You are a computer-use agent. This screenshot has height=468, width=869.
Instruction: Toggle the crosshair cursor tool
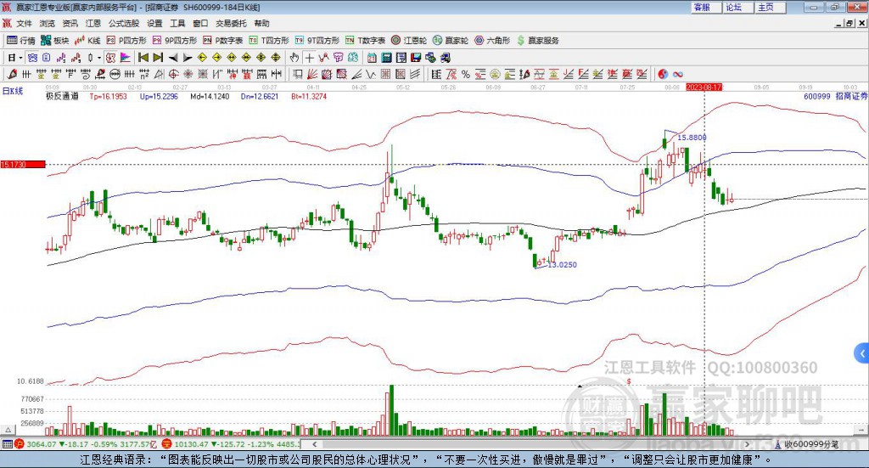309,58
